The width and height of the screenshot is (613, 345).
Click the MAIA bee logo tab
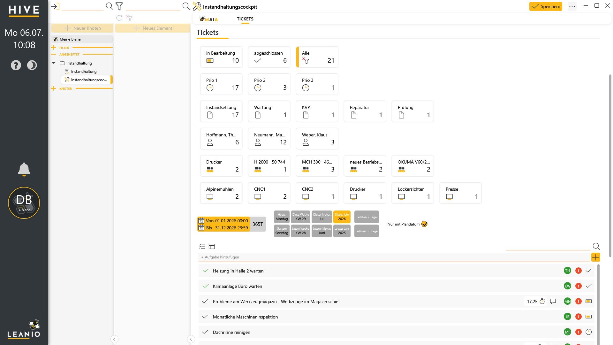pos(209,19)
